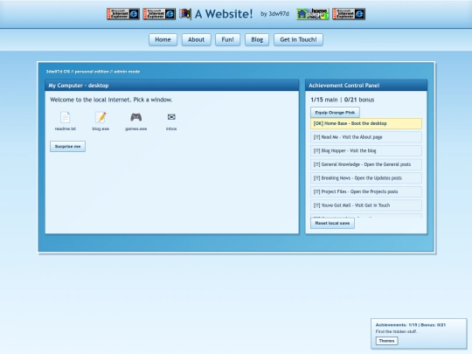Click the 3dw97d OS personal edition header text
472x354 pixels.
point(93,72)
